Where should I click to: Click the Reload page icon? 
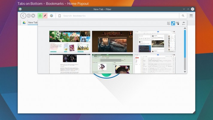click(33, 16)
